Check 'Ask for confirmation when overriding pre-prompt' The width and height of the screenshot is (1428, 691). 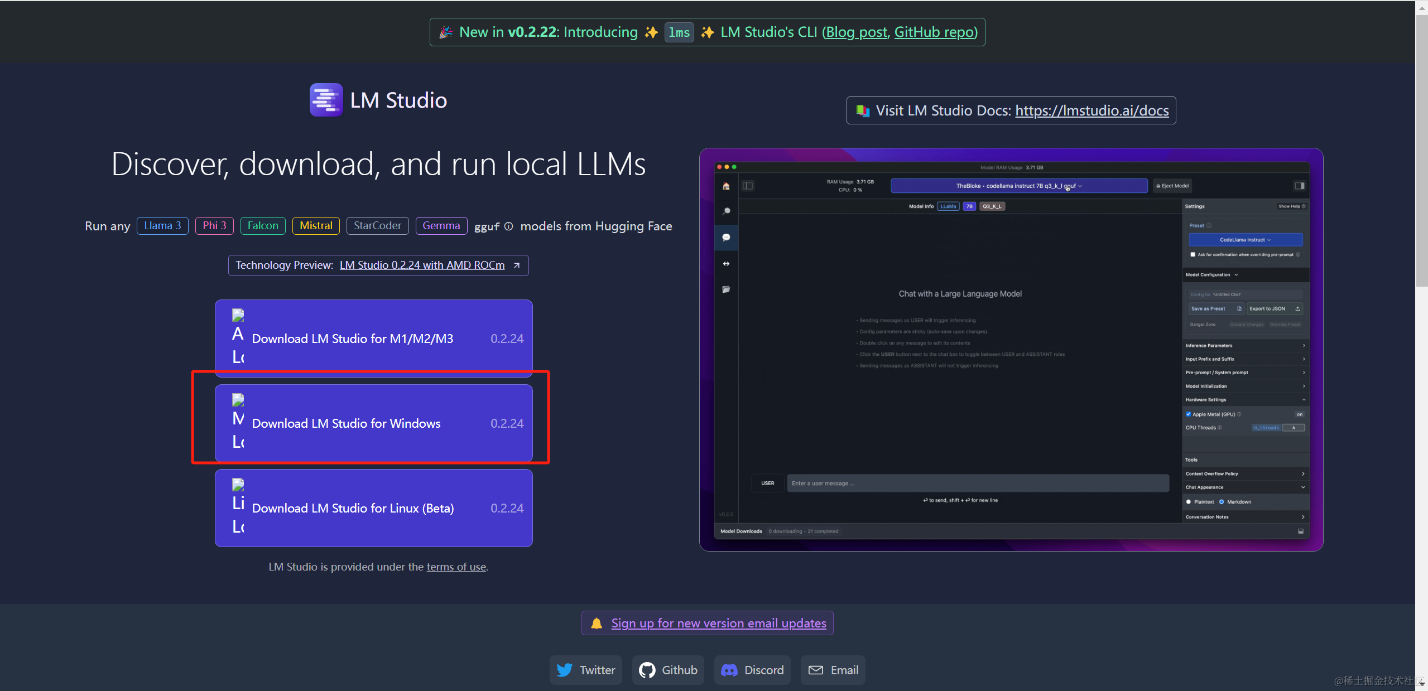pyautogui.click(x=1193, y=254)
